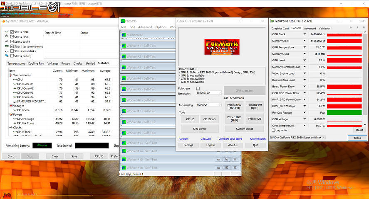The image size is (369, 199).
Task: Open GPU Temperature sensor dropdown arrow
Action: tap(305, 47)
